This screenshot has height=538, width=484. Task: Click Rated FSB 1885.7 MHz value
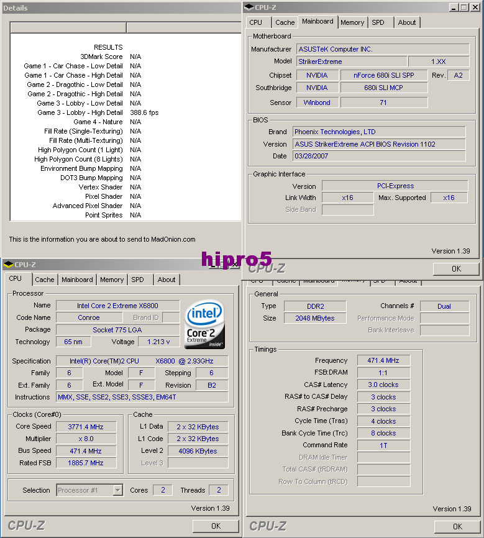[x=86, y=463]
